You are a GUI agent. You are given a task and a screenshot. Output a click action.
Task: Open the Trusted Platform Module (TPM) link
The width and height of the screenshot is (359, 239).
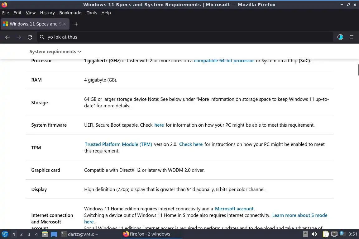coord(118,144)
